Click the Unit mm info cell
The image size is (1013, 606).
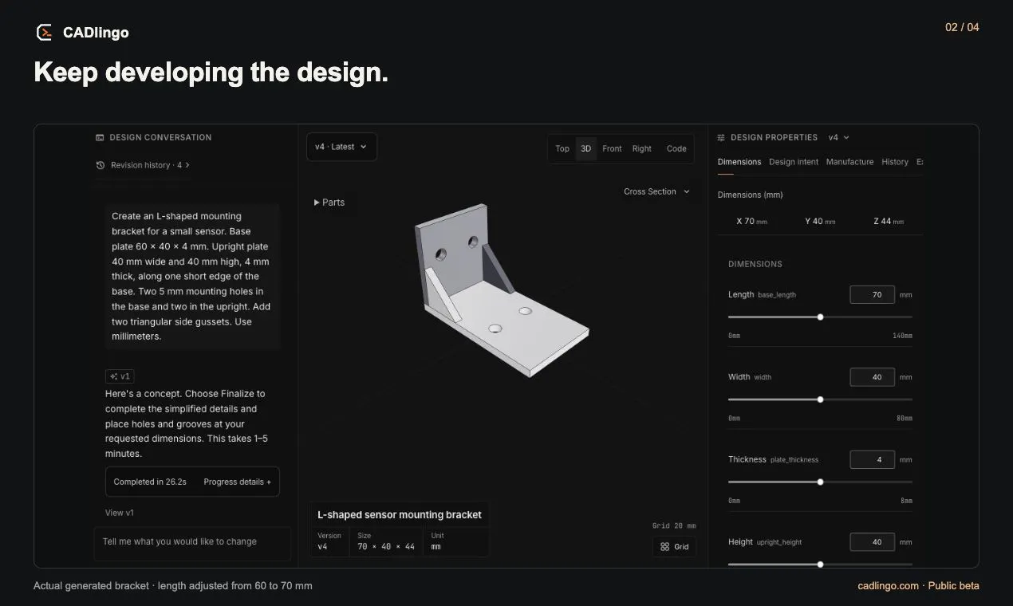tap(455, 541)
